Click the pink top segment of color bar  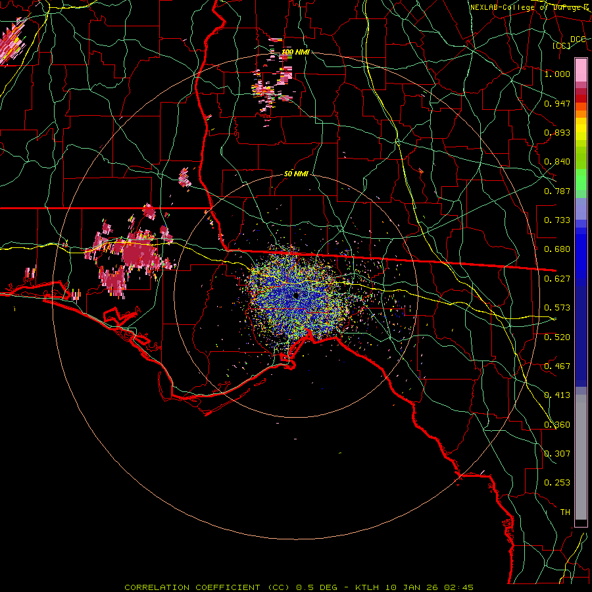(581, 70)
